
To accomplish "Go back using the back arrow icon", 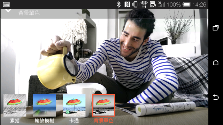I will pyautogui.click(x=216, y=97).
